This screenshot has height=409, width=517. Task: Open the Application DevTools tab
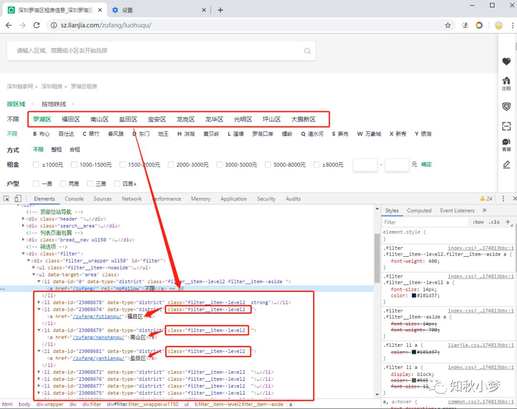[x=234, y=199]
